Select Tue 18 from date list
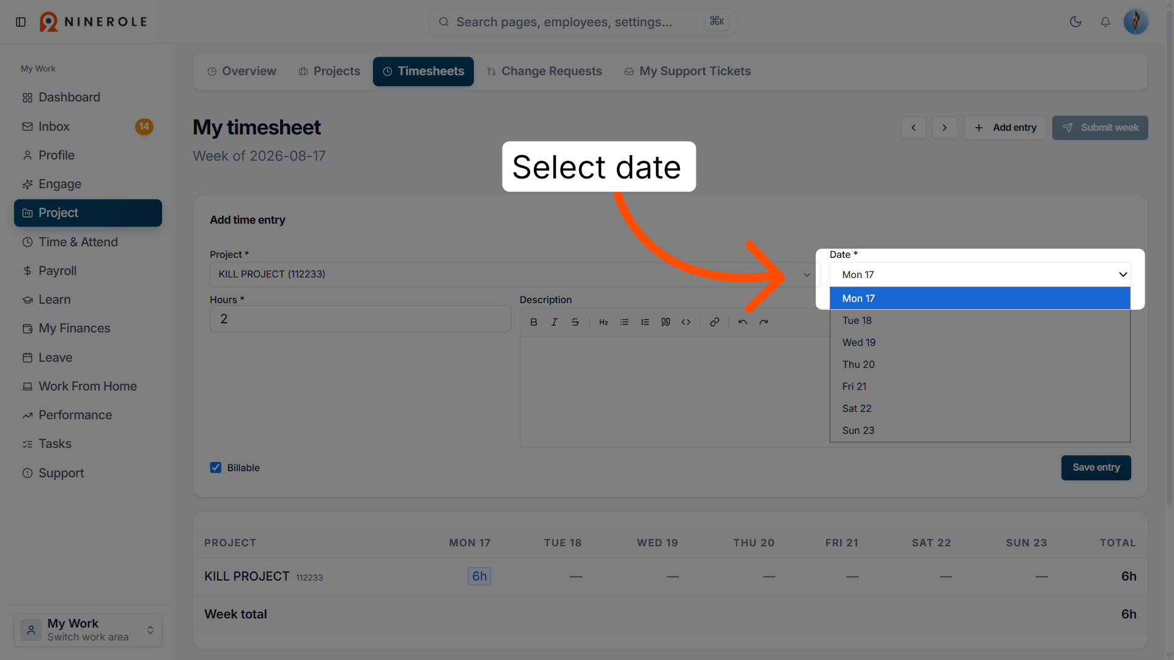The width and height of the screenshot is (1174, 660). click(x=980, y=320)
